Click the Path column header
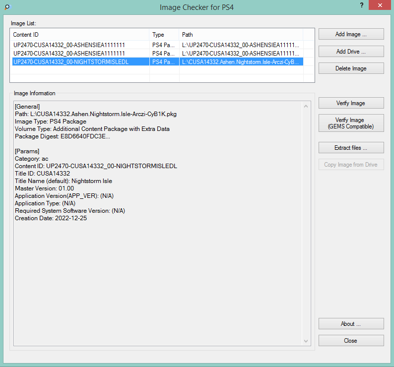Viewport: 394px width, 367px height. [241, 35]
